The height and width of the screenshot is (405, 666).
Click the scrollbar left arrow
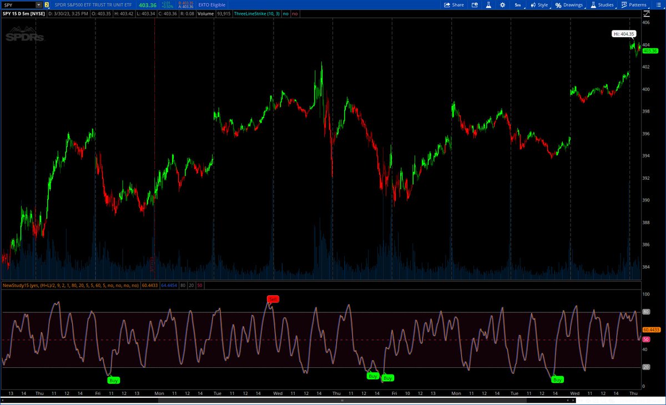(x=3, y=400)
